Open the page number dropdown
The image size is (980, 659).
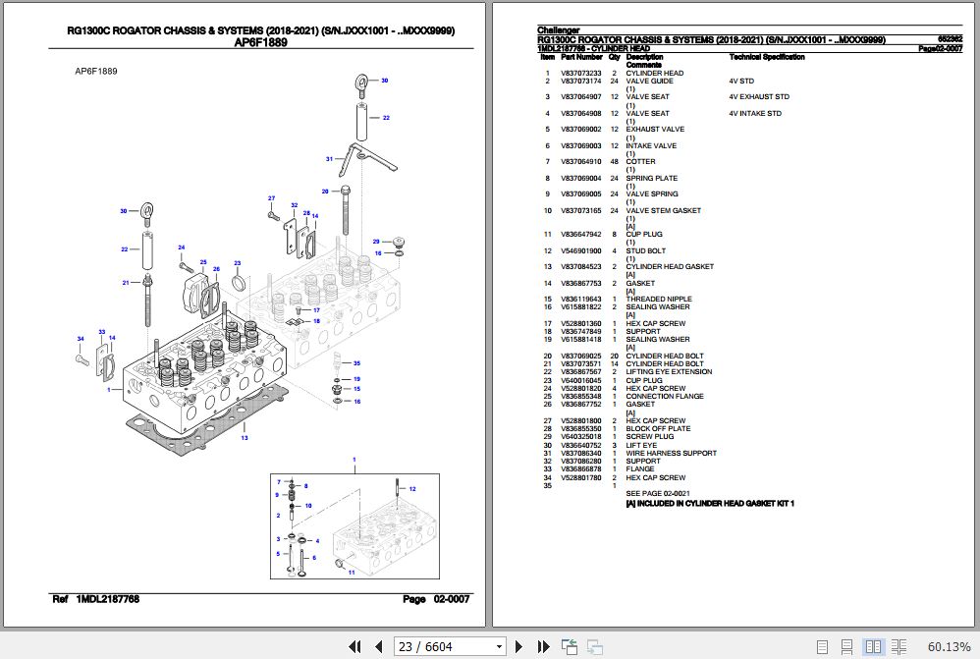[498, 646]
